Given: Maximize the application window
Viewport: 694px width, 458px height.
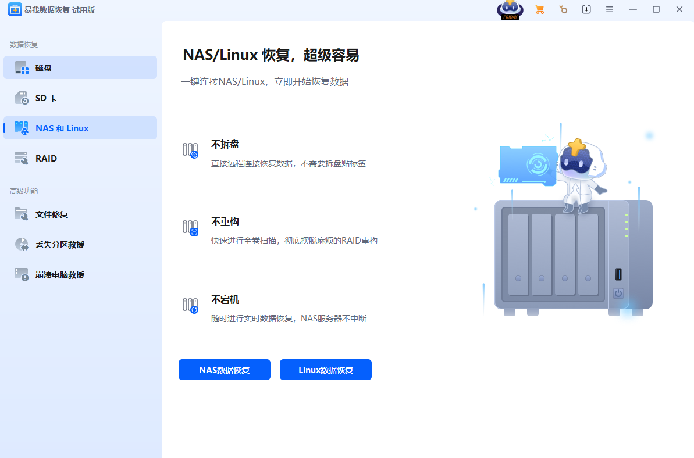Looking at the screenshot, I should (x=656, y=9).
